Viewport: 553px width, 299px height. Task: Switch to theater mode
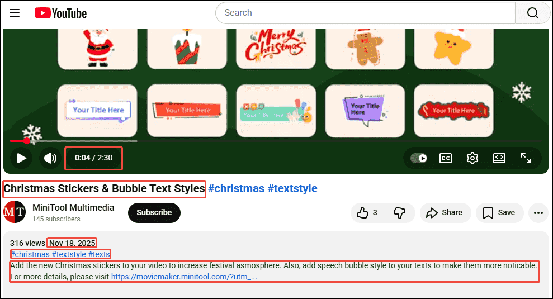499,158
